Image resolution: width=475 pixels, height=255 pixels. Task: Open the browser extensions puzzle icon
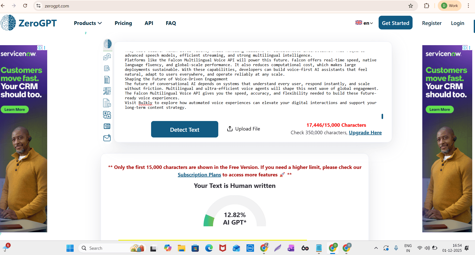(427, 6)
